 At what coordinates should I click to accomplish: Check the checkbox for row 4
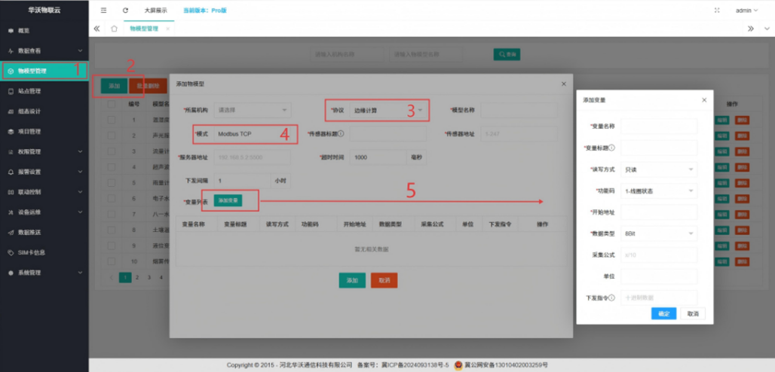click(112, 167)
